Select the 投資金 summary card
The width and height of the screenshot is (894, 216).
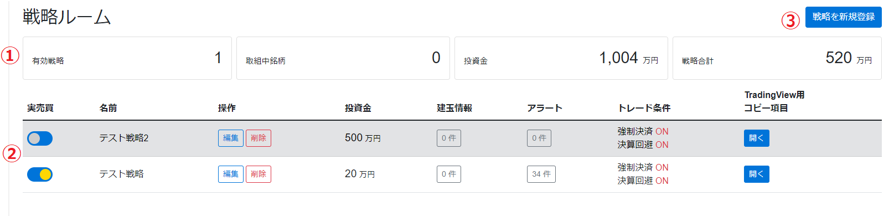(x=561, y=58)
